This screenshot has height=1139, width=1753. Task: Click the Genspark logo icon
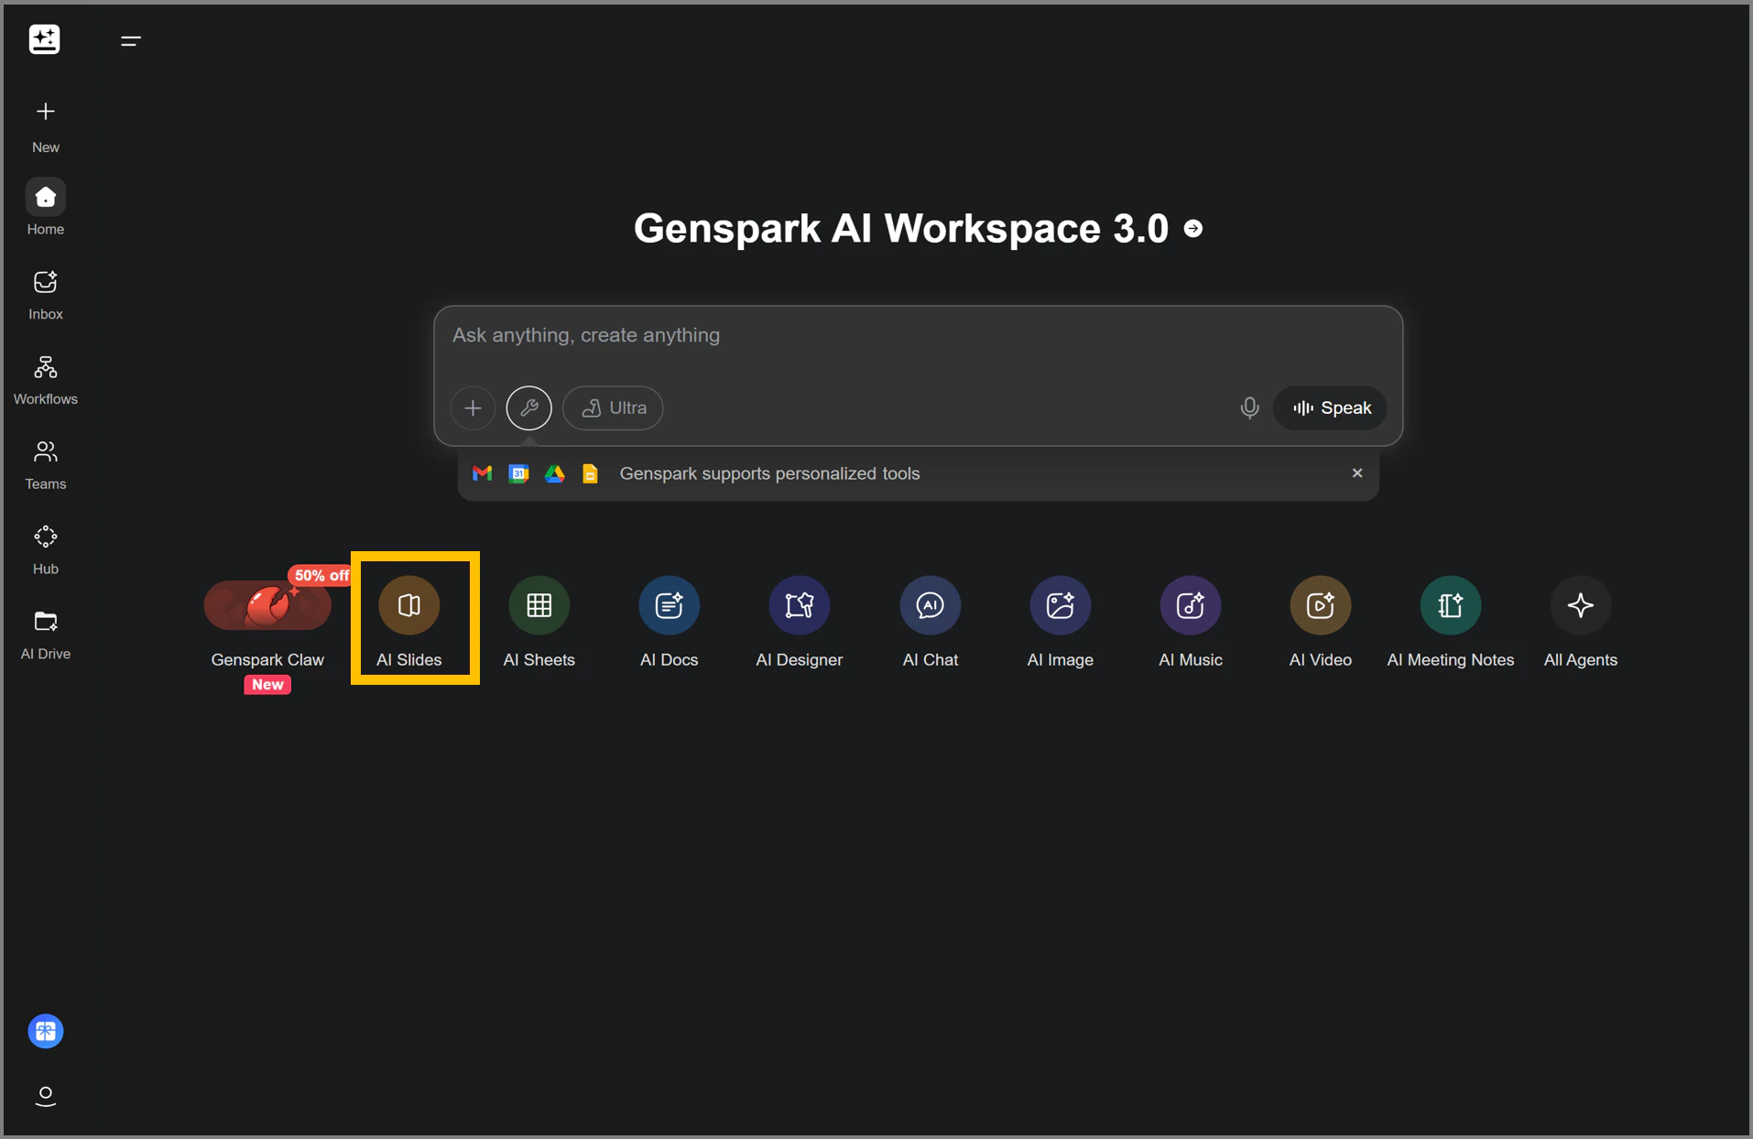tap(45, 39)
